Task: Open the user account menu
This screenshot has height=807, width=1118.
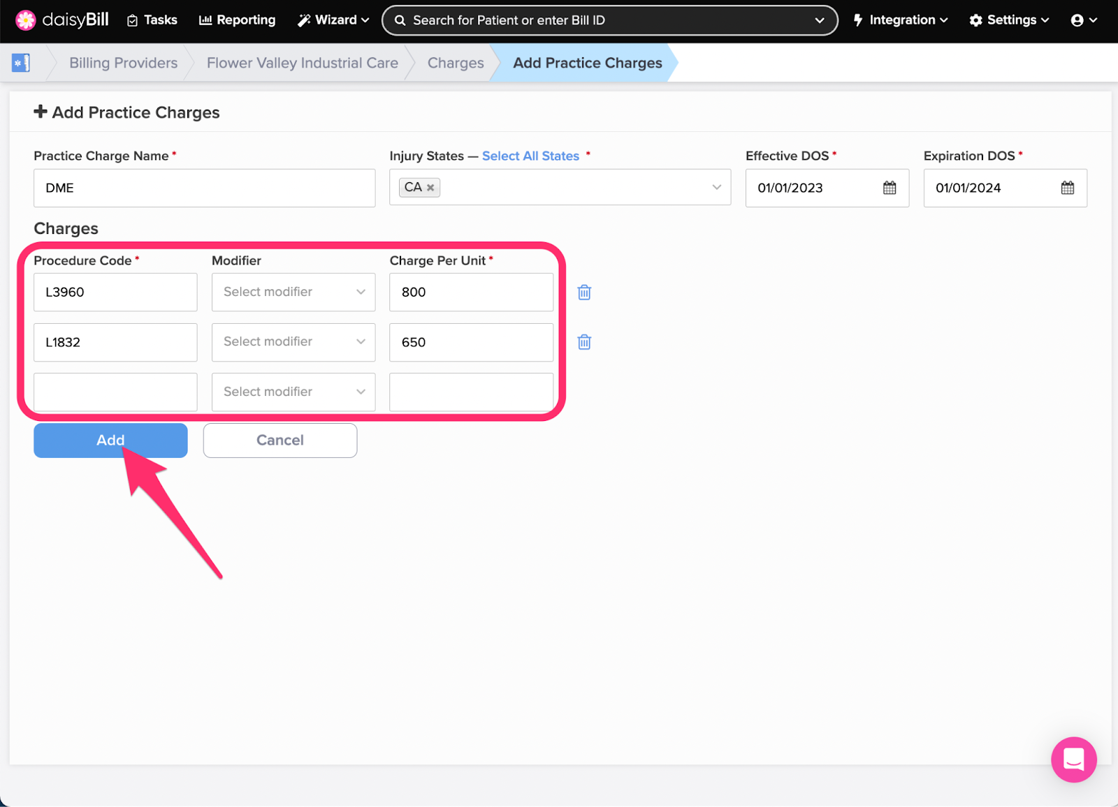Action: click(1084, 20)
